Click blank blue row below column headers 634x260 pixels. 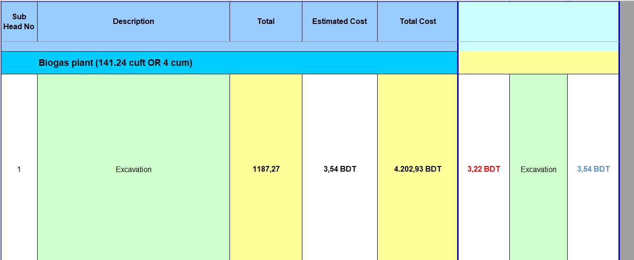point(229,47)
